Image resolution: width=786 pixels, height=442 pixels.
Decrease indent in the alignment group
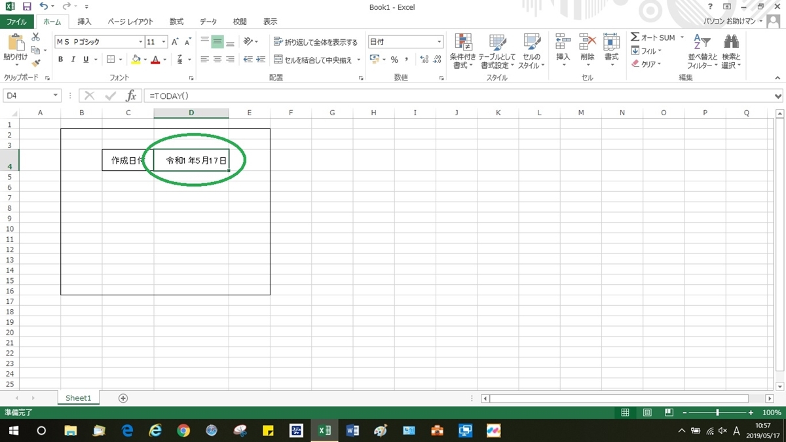click(248, 60)
